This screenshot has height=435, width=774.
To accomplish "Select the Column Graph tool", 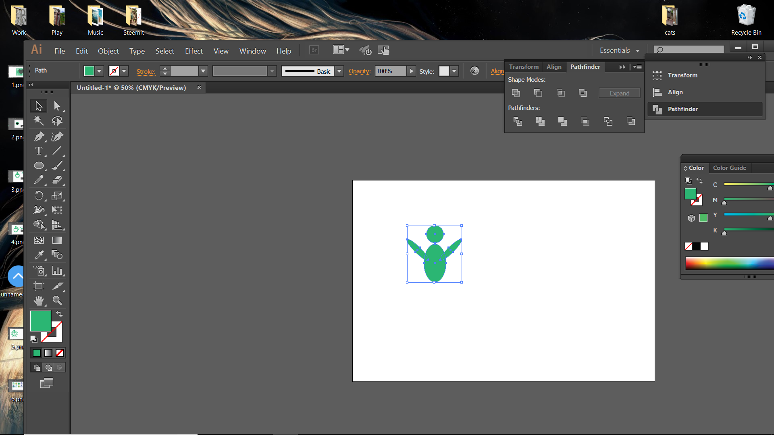I will [57, 271].
